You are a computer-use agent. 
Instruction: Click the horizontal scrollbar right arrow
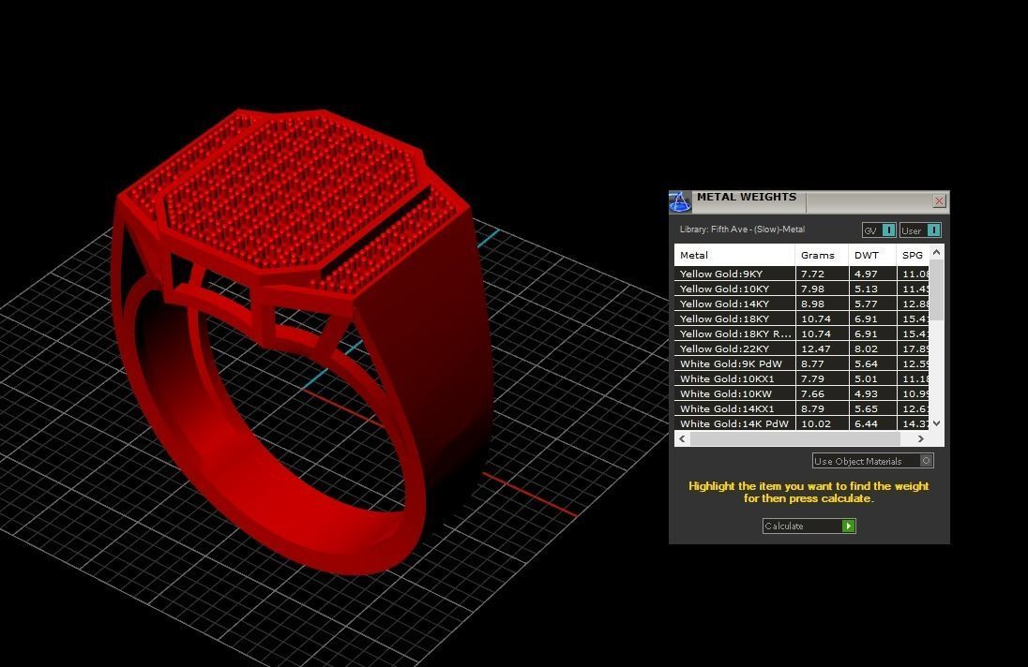(x=920, y=438)
